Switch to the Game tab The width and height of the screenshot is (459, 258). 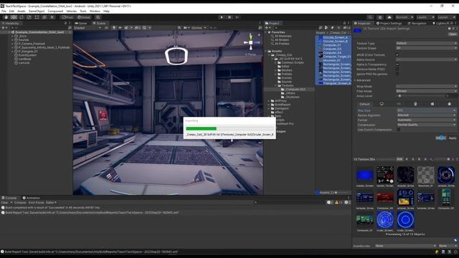pyautogui.click(x=81, y=23)
